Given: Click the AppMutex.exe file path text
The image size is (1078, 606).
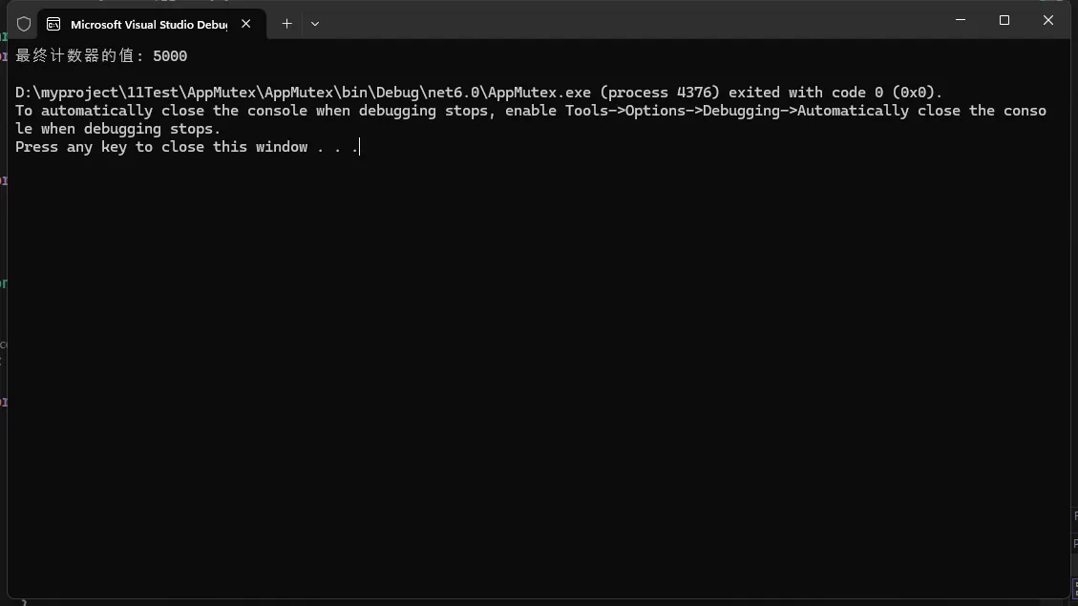Looking at the screenshot, I should [304, 93].
